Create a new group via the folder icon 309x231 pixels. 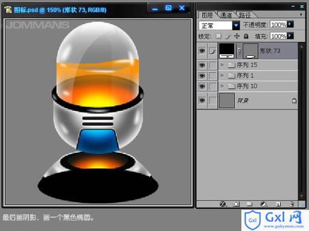[249, 204]
